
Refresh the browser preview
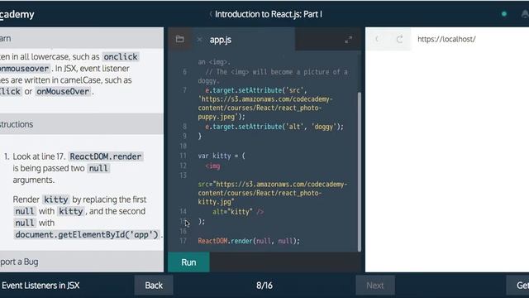pyautogui.click(x=399, y=39)
